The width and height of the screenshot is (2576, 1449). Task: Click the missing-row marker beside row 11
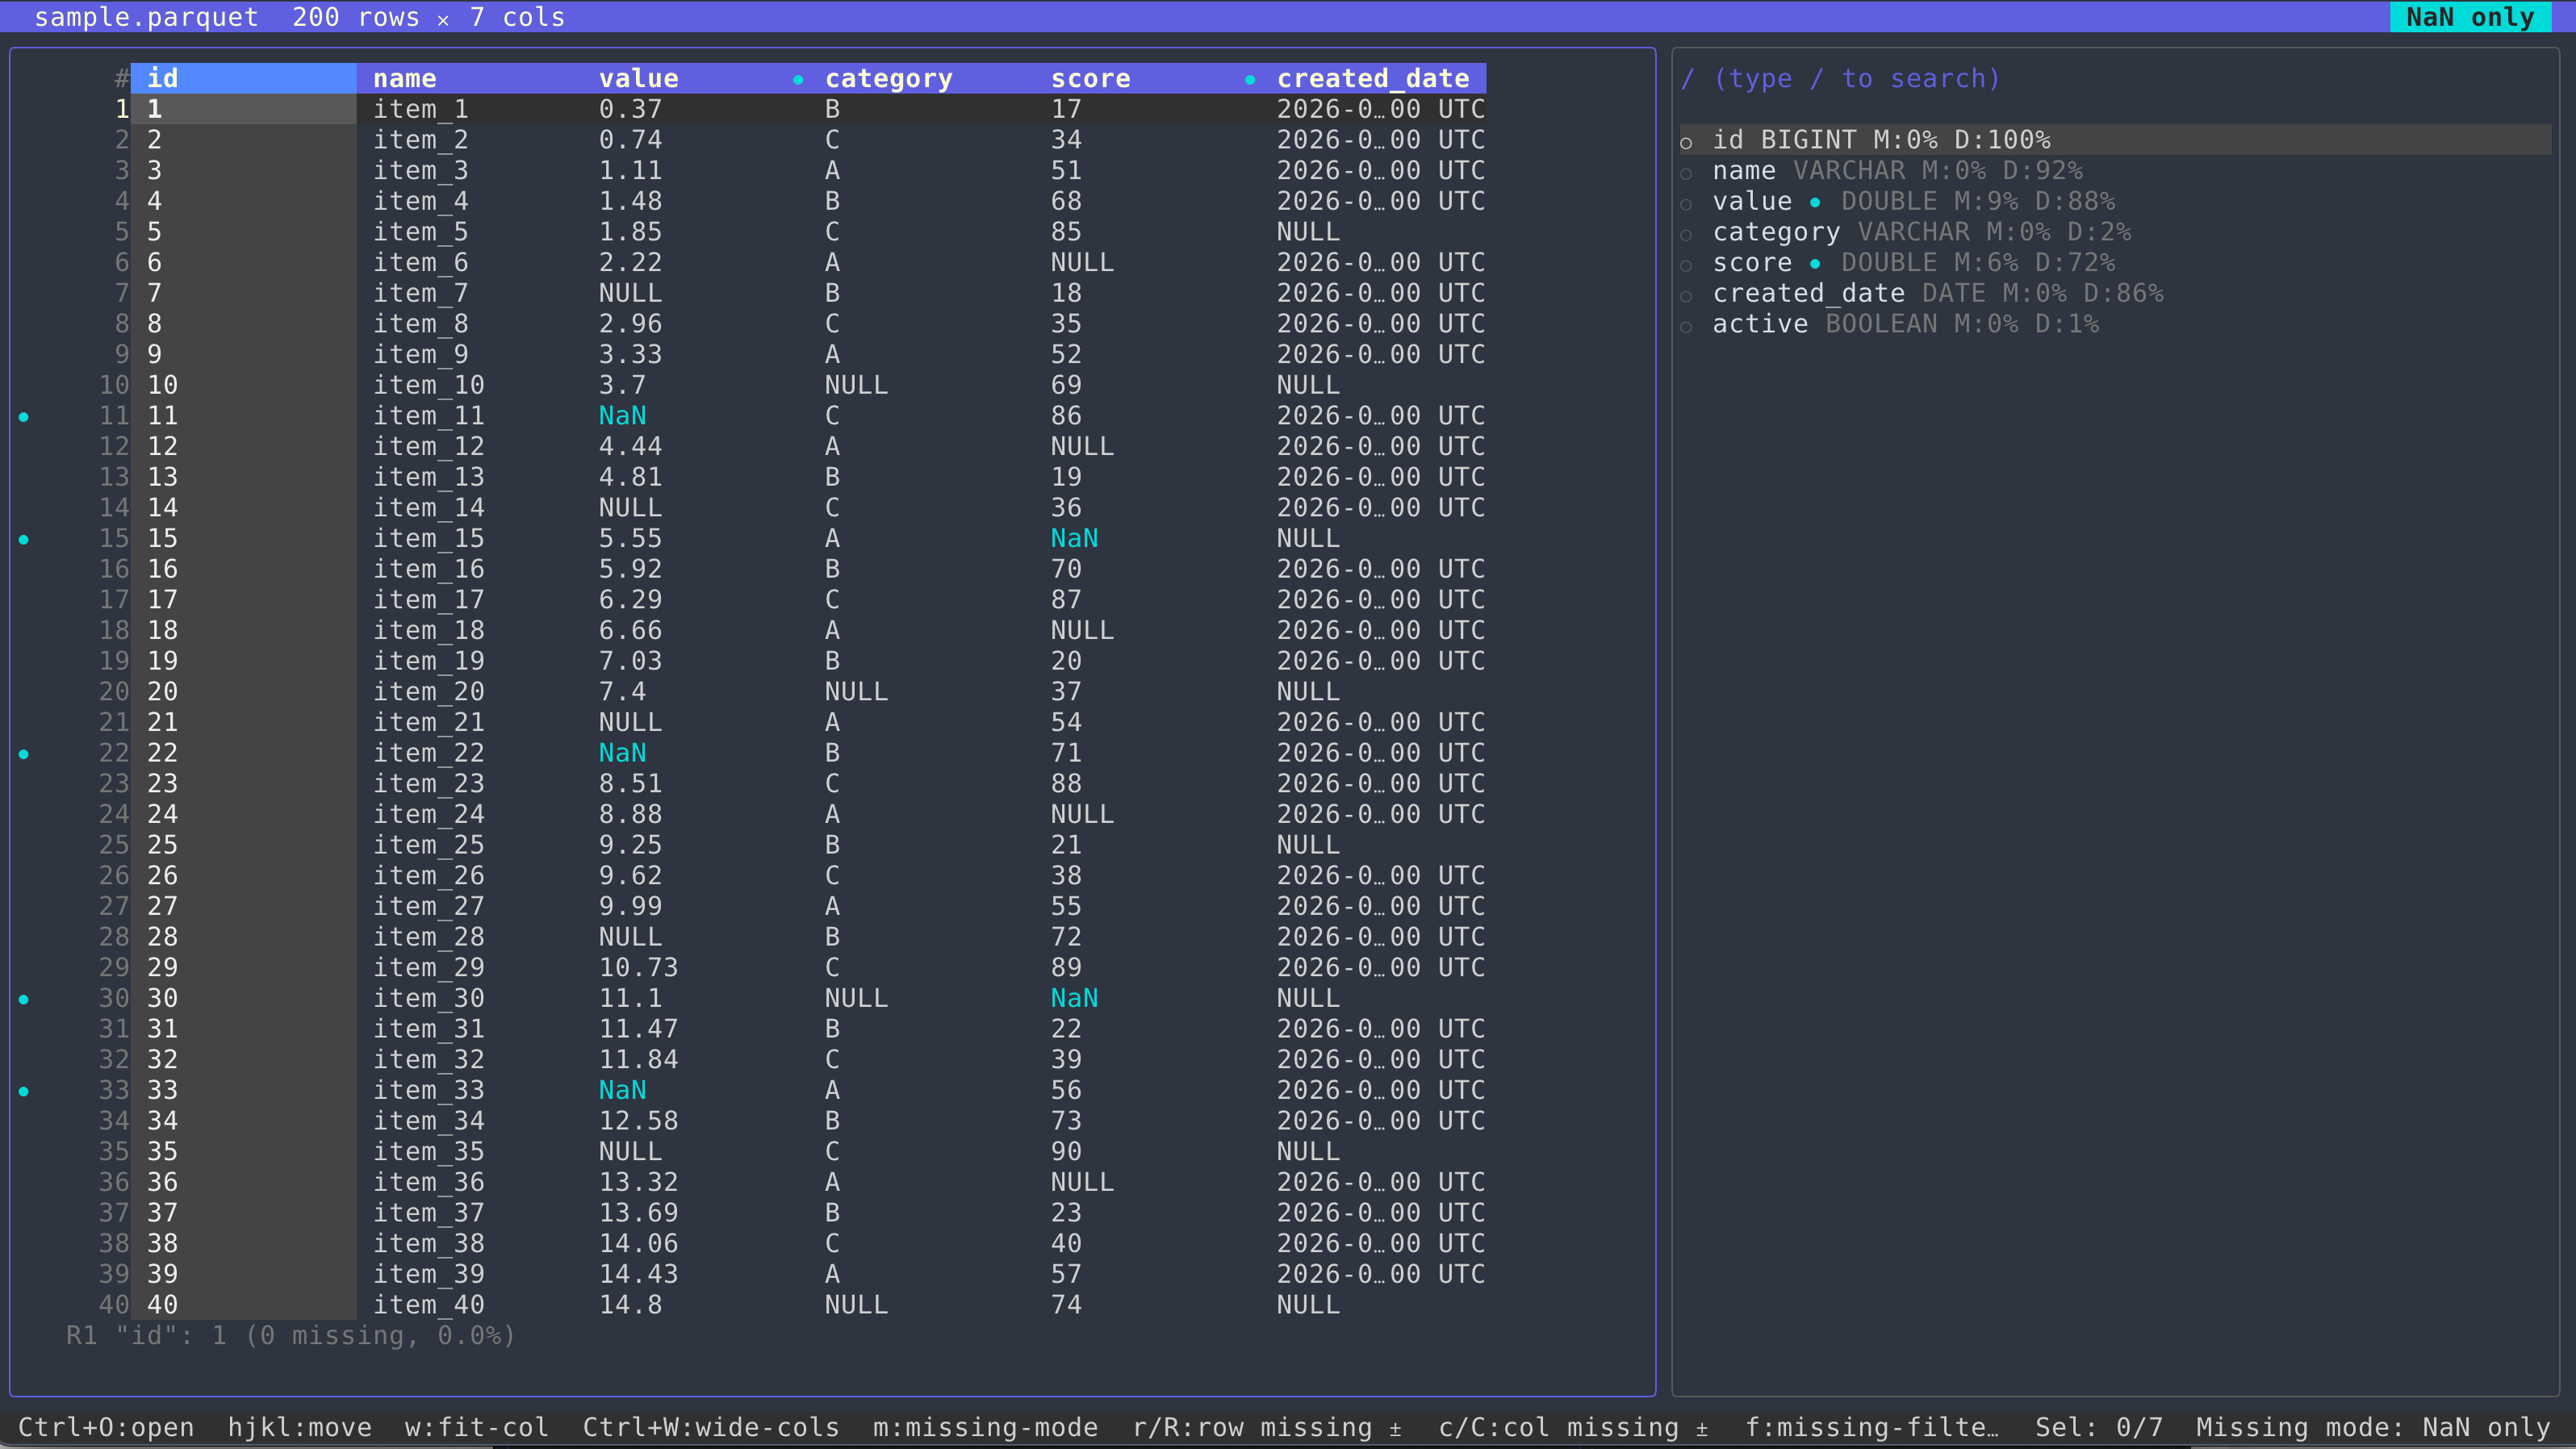[x=24, y=416]
